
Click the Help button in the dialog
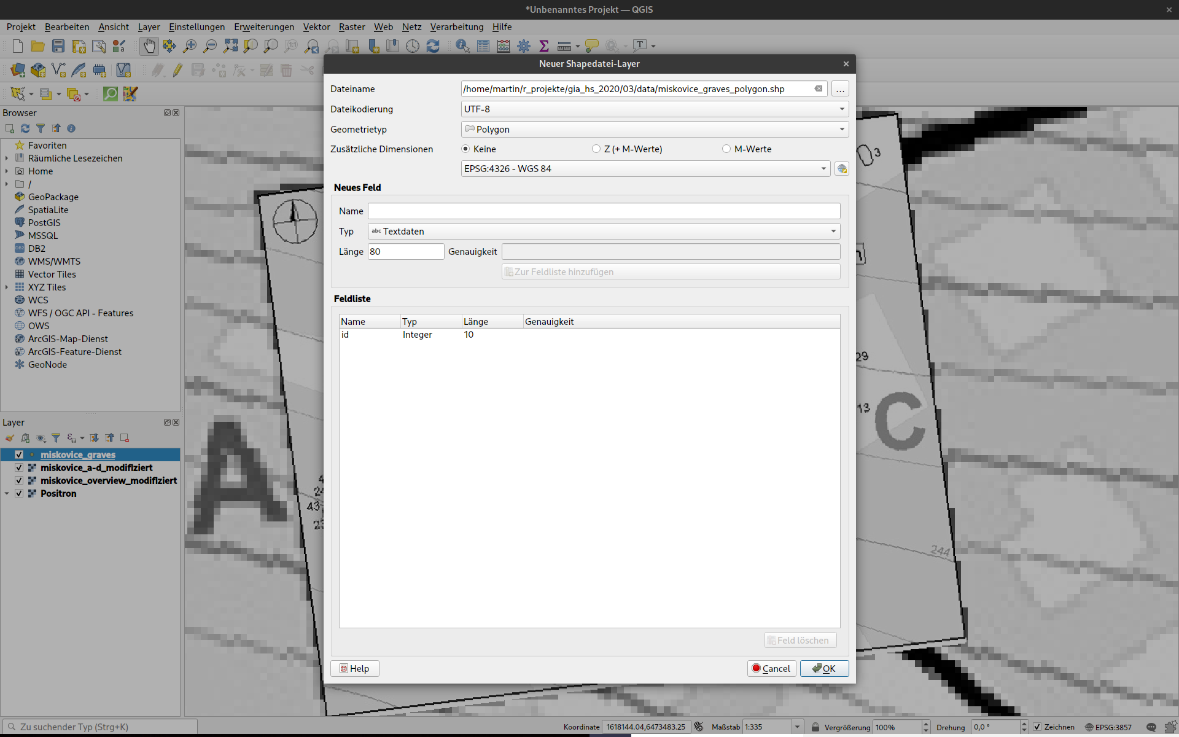354,669
